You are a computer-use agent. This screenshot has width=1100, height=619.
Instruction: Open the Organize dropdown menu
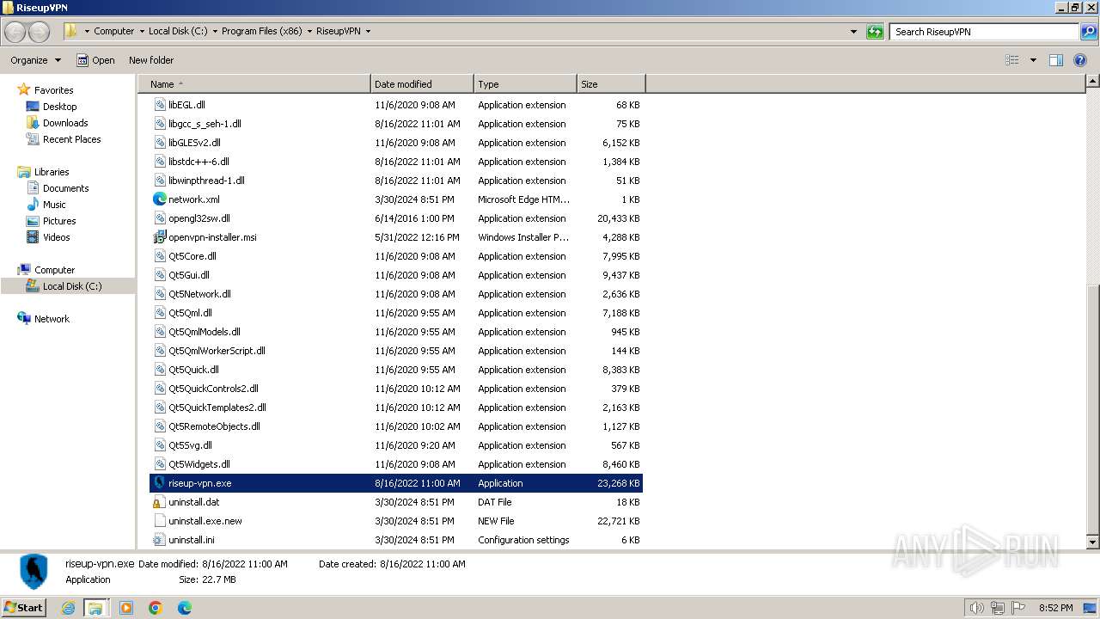36,60
